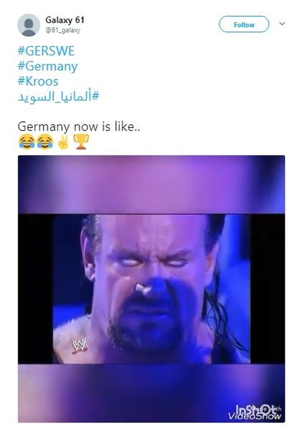Image resolution: width=303 pixels, height=427 pixels.
Task: Open the @61_galaxy handle link
Action: click(x=63, y=30)
